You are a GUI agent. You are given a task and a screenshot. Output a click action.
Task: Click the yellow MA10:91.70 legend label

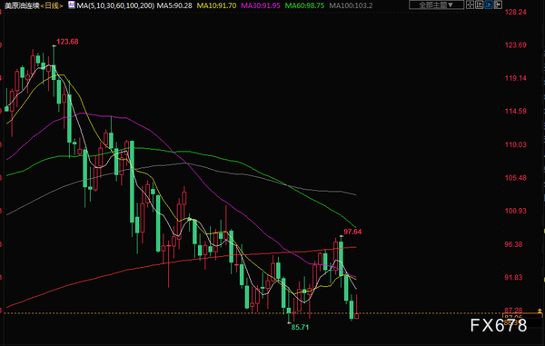pos(216,5)
